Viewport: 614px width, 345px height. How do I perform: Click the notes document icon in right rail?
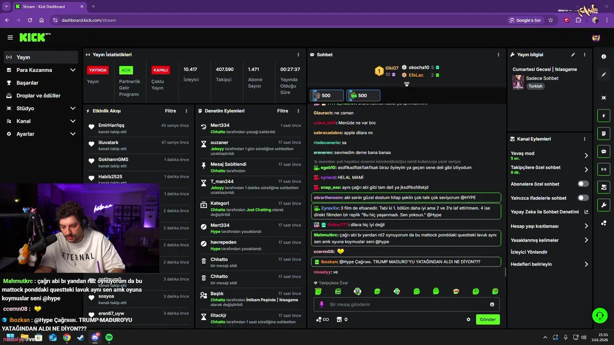coord(603,133)
